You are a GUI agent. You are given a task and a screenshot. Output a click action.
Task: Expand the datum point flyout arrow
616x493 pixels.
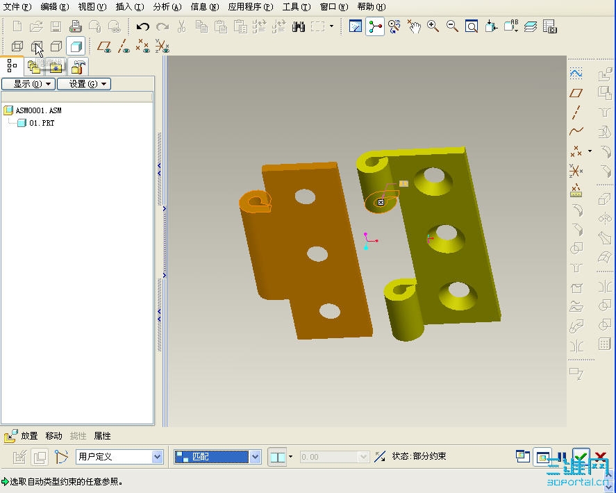[590, 151]
